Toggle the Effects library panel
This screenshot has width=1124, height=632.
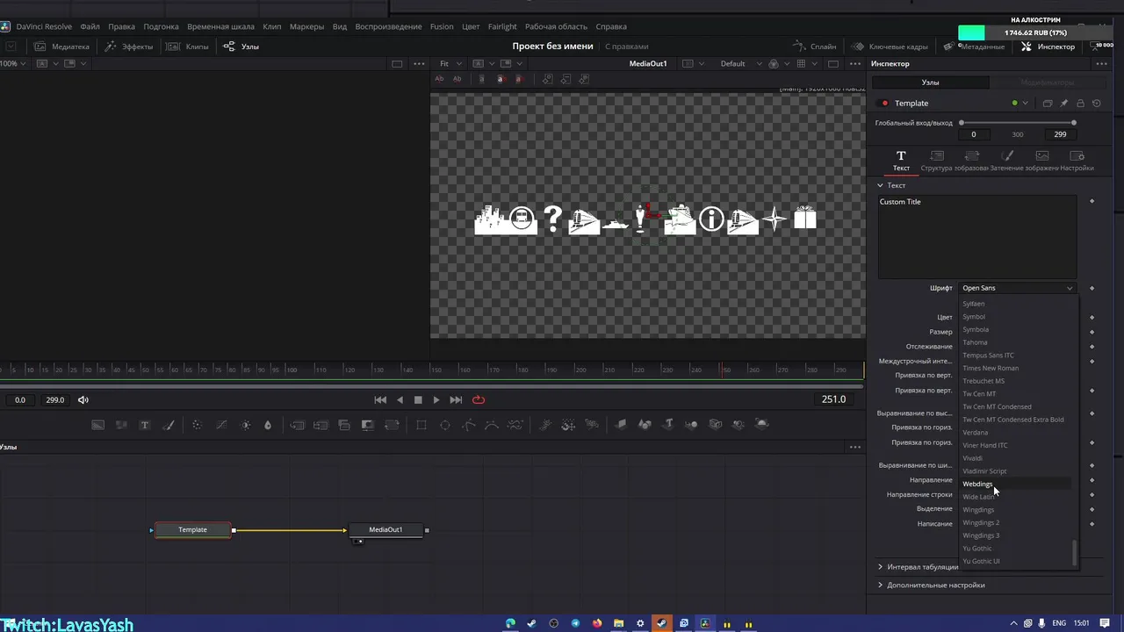coord(129,47)
